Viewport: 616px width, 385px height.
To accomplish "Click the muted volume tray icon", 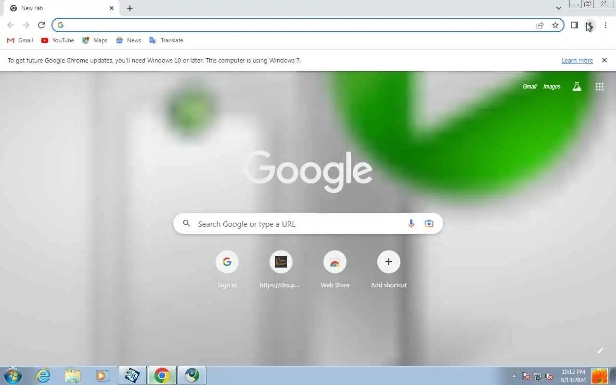I will 549,376.
